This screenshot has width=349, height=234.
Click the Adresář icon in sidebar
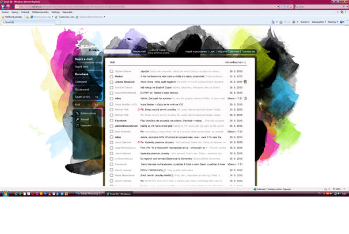point(78,119)
